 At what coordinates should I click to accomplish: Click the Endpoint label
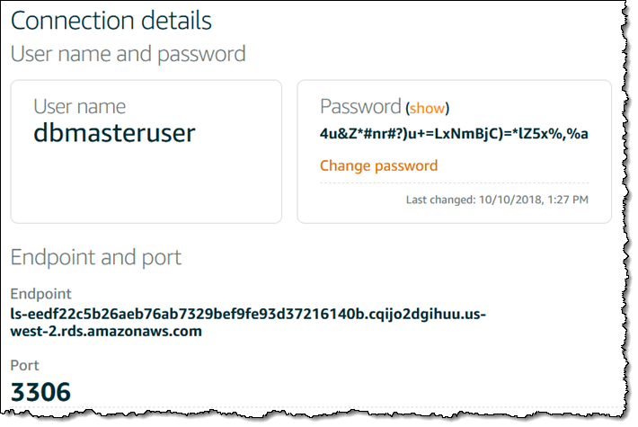(40, 294)
